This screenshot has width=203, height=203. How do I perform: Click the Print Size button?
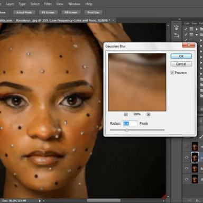(x=93, y=12)
